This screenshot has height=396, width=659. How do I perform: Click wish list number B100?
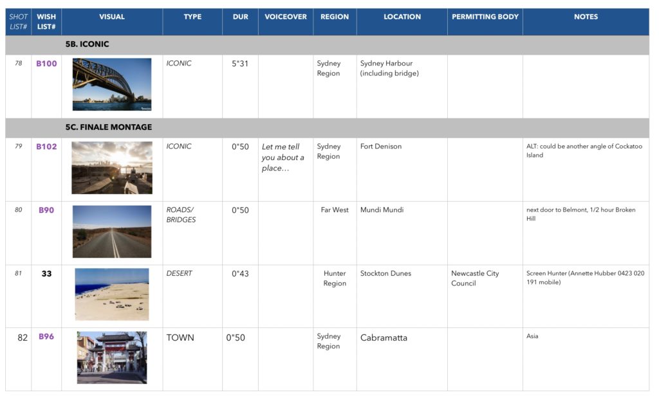point(46,64)
